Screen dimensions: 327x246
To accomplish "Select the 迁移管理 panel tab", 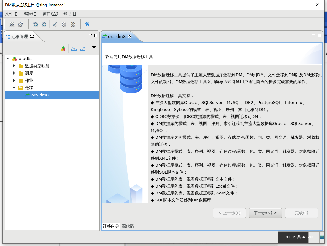I will [x=20, y=36].
